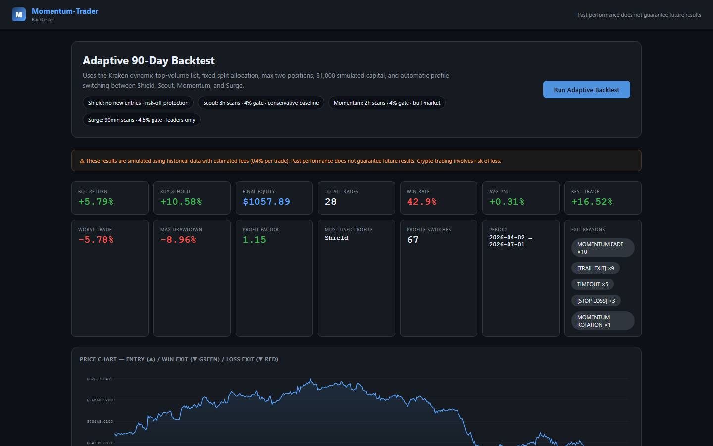Viewport: 713px width, 446px height.
Task: Click the [TRAIL EXIT] ×9 tag
Action: 596,268
